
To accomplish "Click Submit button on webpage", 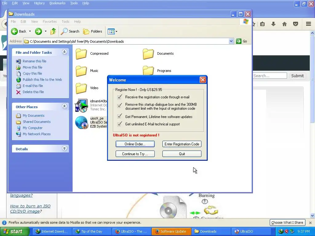I will (297, 76).
